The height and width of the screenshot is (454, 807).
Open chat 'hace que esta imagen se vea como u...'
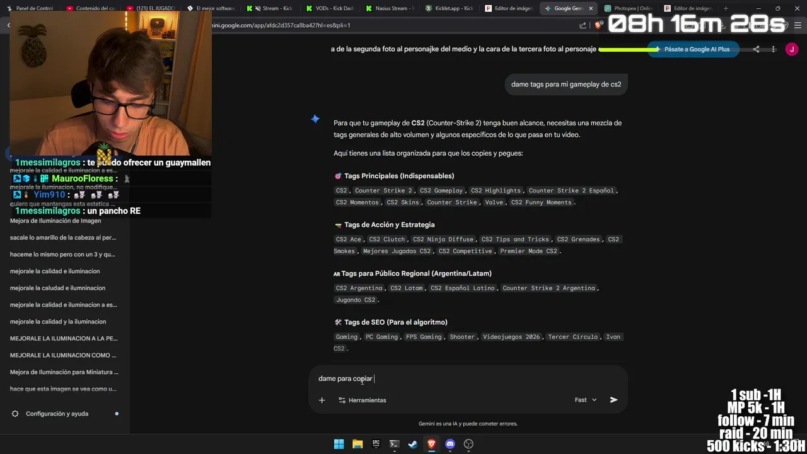click(63, 389)
